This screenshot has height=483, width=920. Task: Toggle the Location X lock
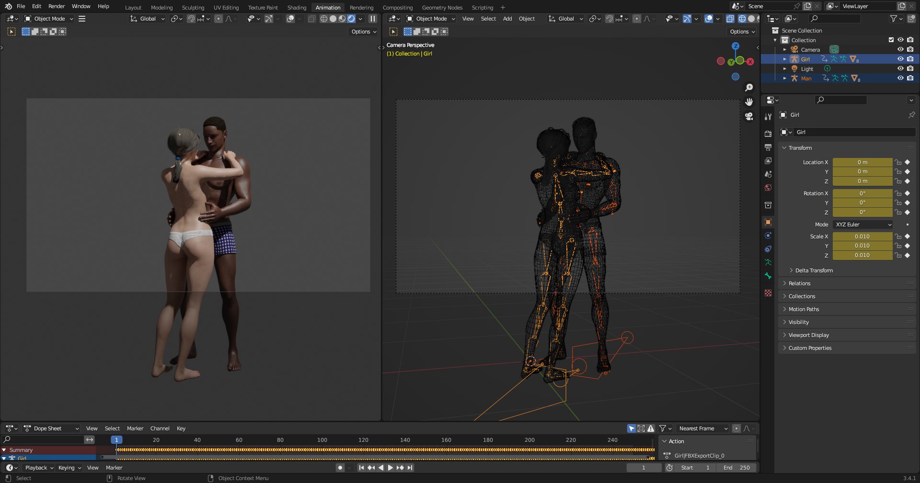[x=898, y=162]
